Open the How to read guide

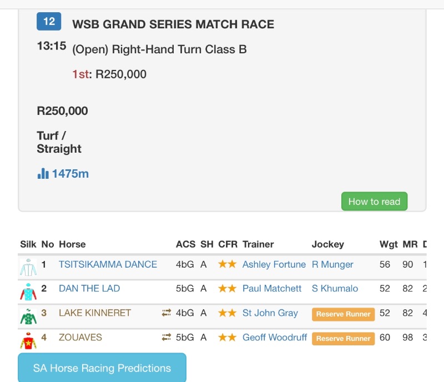(374, 202)
